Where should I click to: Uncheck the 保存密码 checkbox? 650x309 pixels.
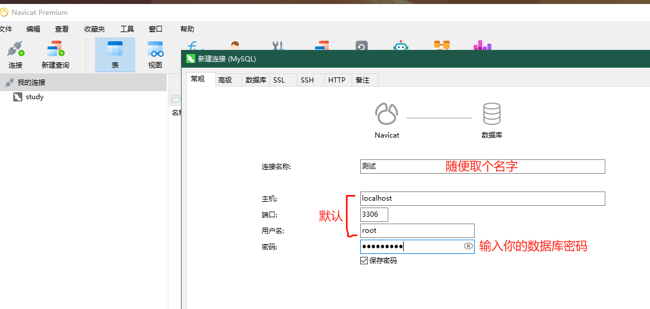tap(364, 261)
